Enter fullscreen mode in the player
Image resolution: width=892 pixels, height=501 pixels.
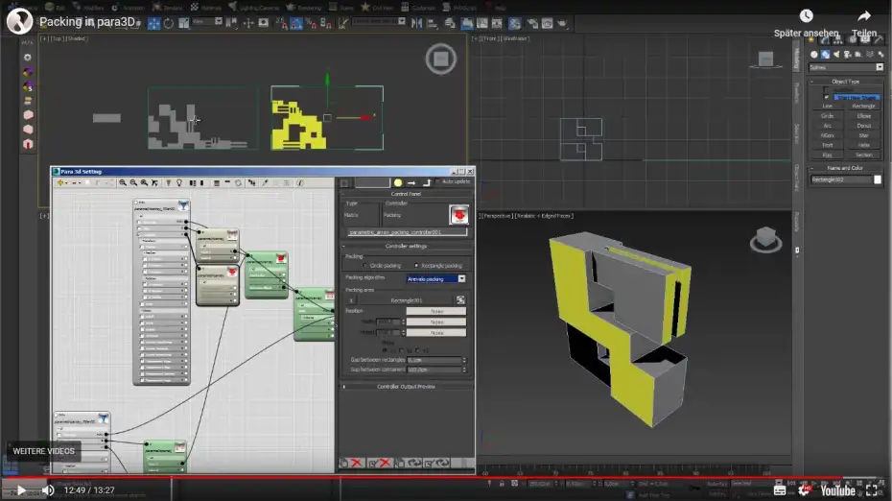pyautogui.click(x=871, y=490)
